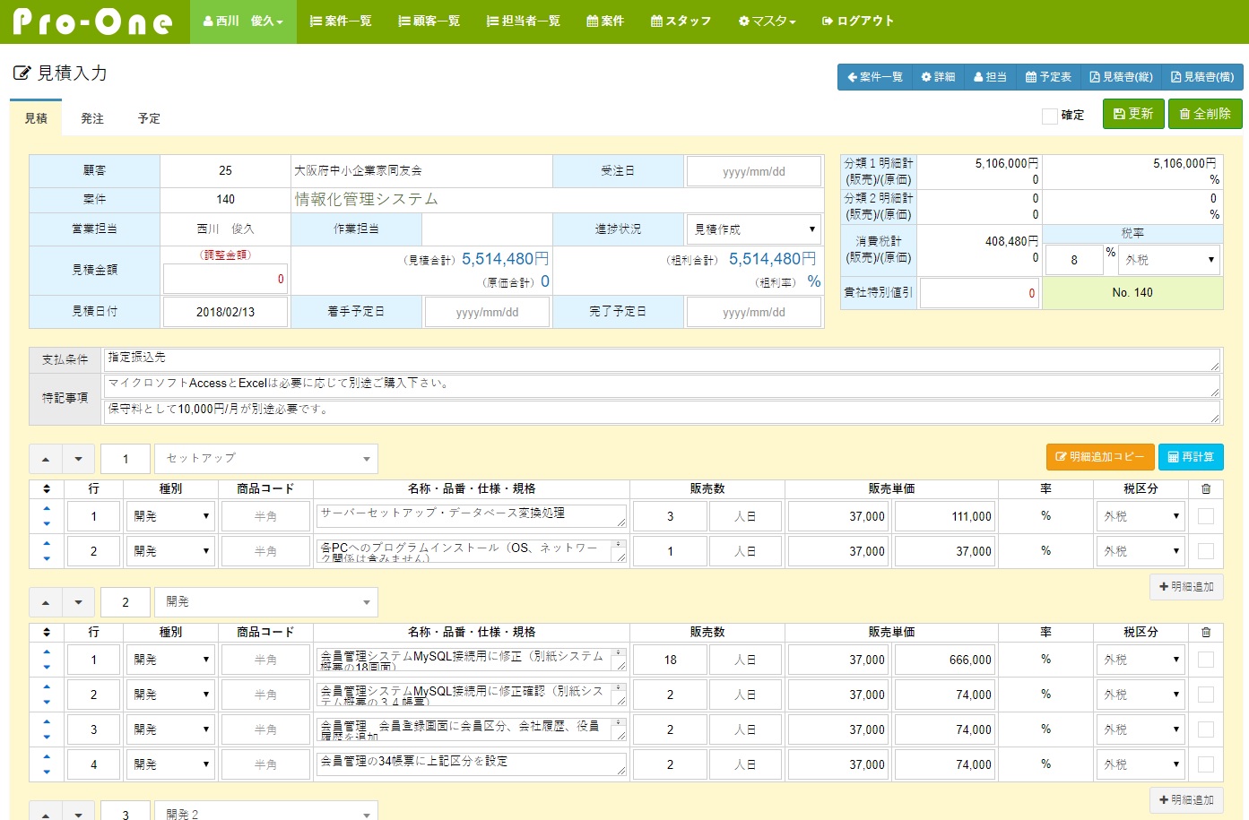Image resolution: width=1249 pixels, height=820 pixels.
Task: Check delete box for the 666,000 row
Action: point(1206,660)
